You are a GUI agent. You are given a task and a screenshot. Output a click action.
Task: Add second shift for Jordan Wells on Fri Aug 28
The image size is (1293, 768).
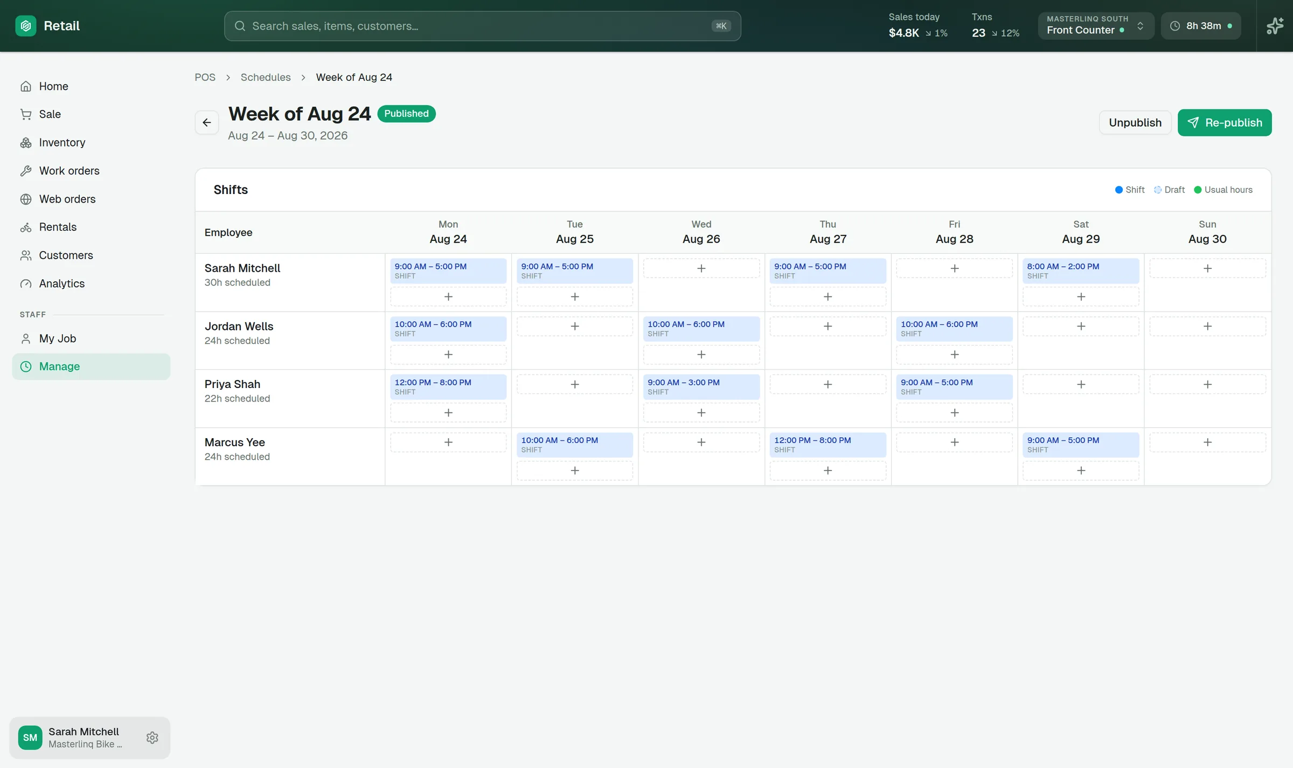954,355
